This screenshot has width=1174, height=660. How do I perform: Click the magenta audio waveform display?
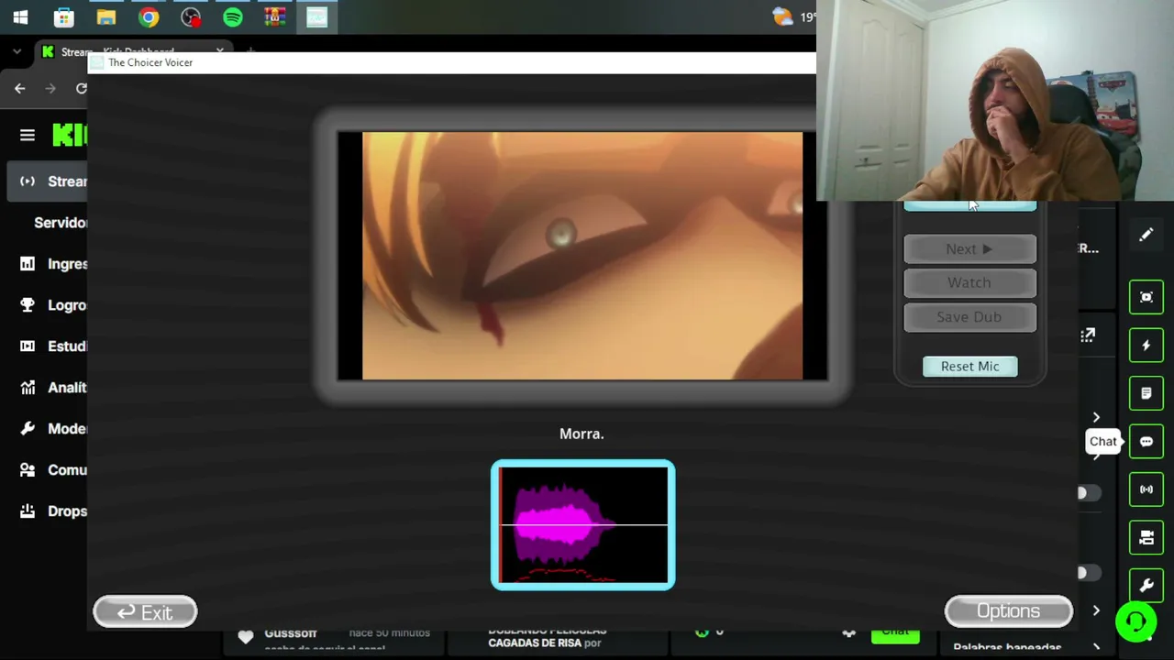583,525
